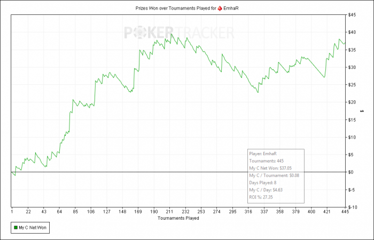
Task: Click the green My C Net Won legend swatch
Action: point(15,228)
